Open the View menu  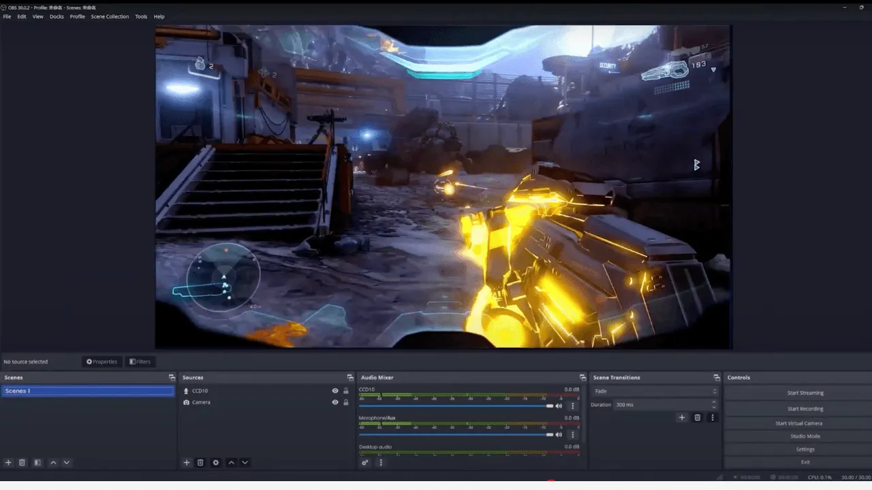coord(38,16)
